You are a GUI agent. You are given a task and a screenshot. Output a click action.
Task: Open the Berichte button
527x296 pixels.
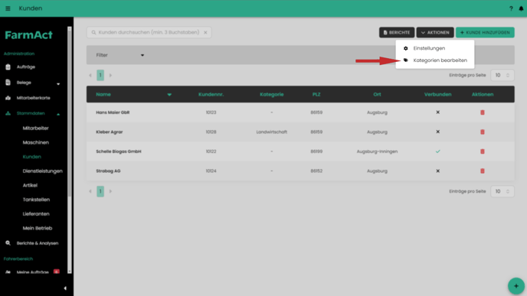(x=397, y=33)
